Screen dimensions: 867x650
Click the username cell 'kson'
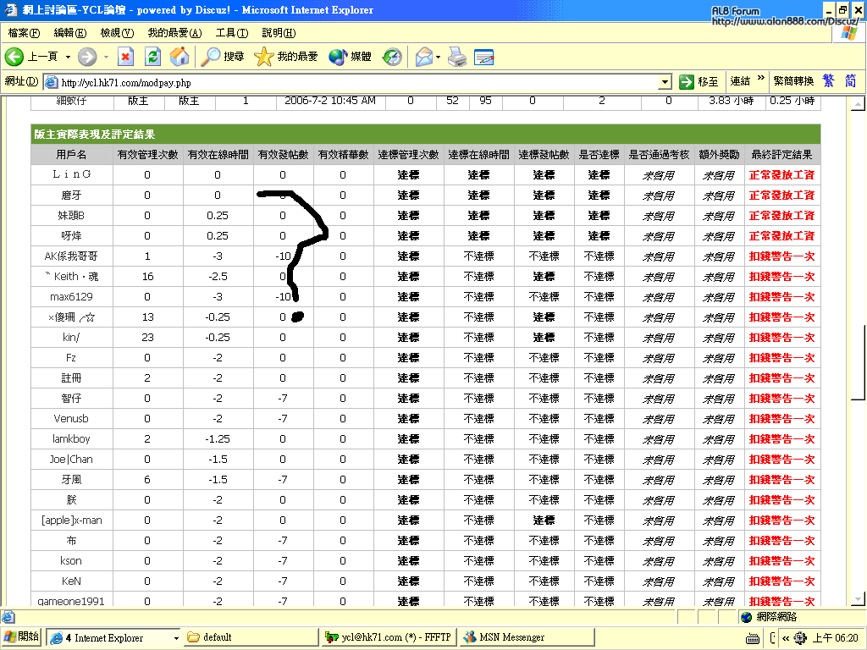tap(71, 561)
